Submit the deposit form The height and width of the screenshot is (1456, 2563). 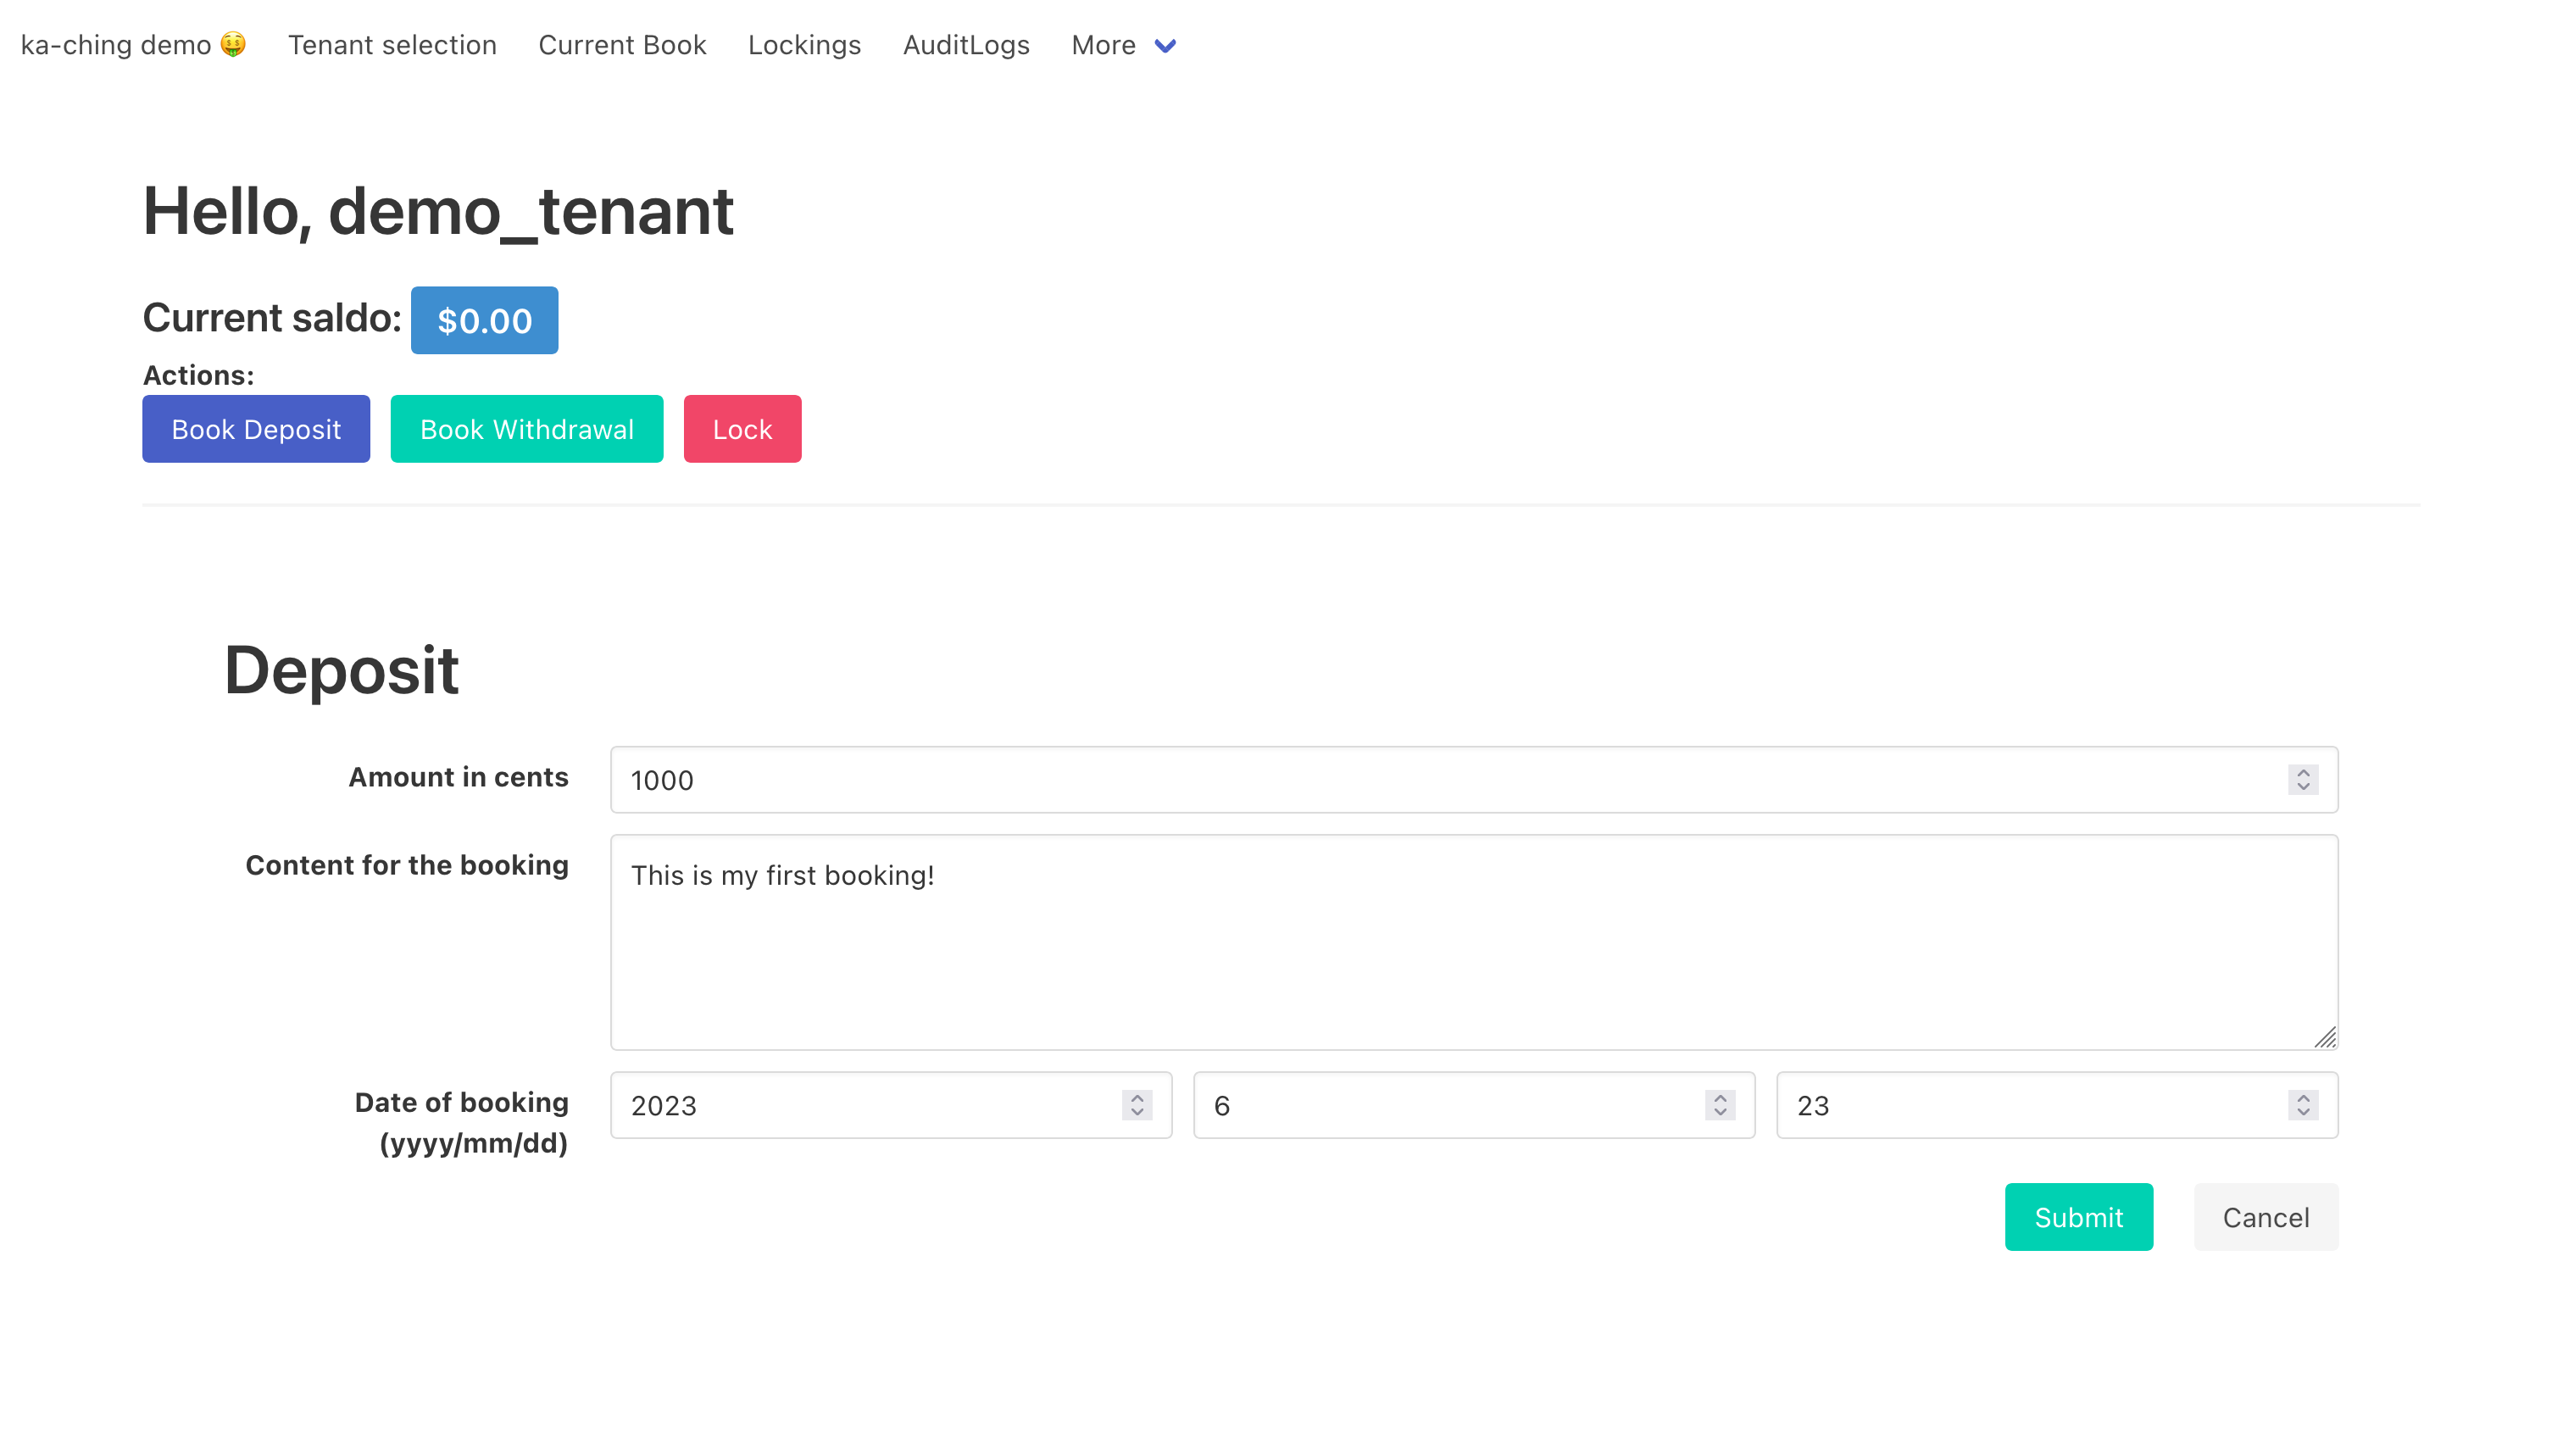click(2077, 1217)
